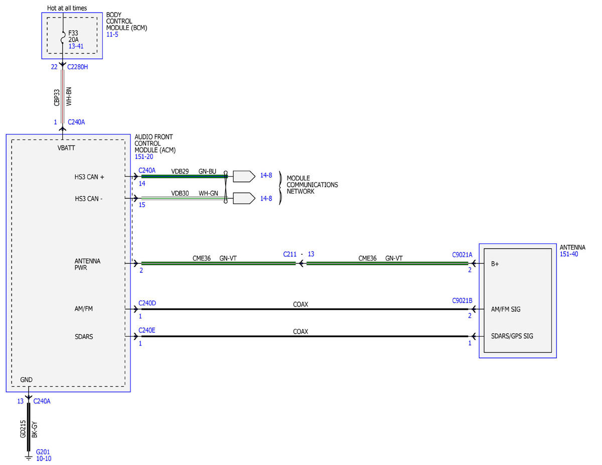This screenshot has width=602, height=465.
Task: Click pin 13 beside the C211 connector
Action: click(x=311, y=254)
